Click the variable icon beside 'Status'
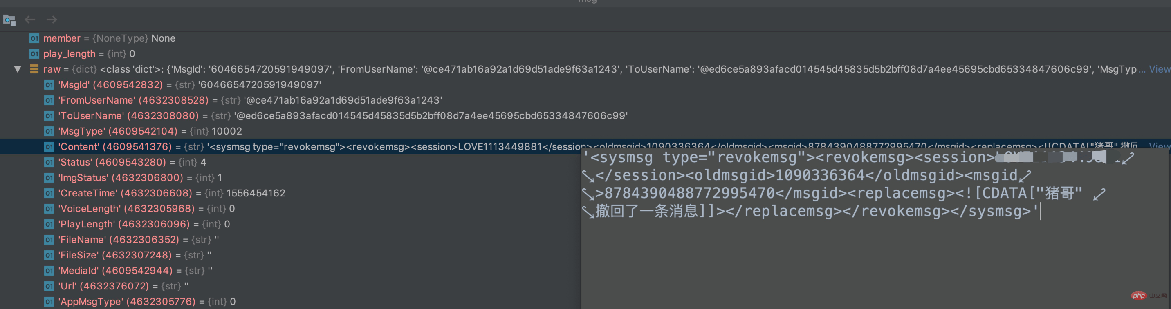Screen dimensions: 1171x309 pos(49,162)
